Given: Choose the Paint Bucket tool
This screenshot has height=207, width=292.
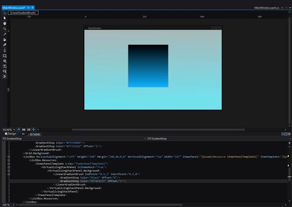Looking at the screenshot, I should tap(5, 40).
